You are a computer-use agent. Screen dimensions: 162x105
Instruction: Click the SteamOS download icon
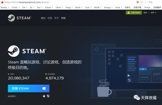coord(48,96)
